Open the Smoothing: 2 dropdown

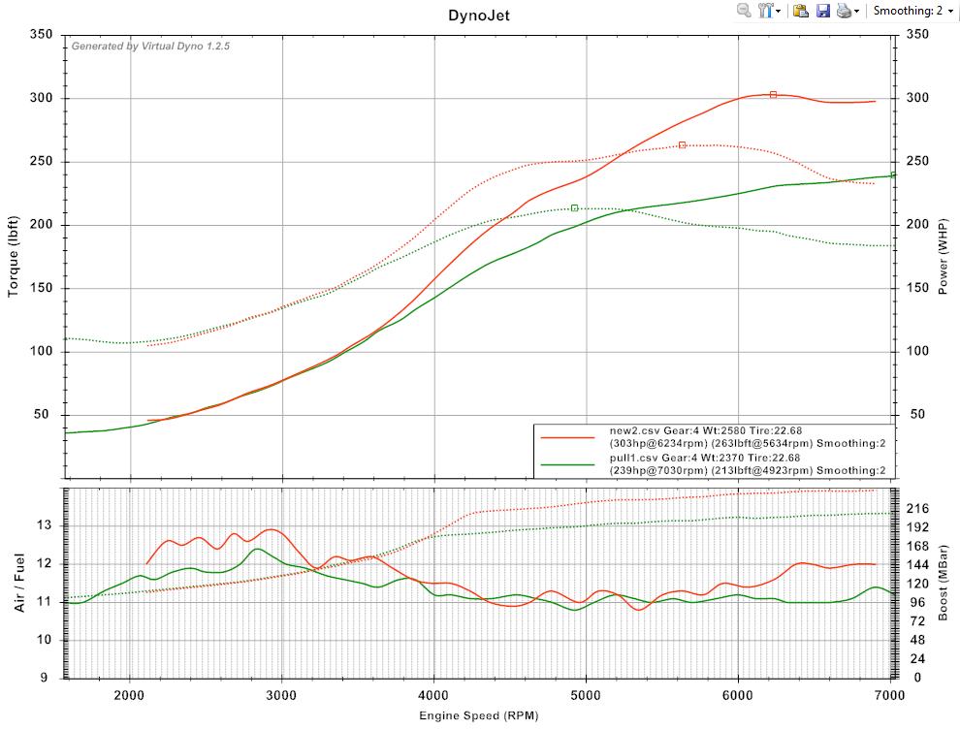point(912,11)
